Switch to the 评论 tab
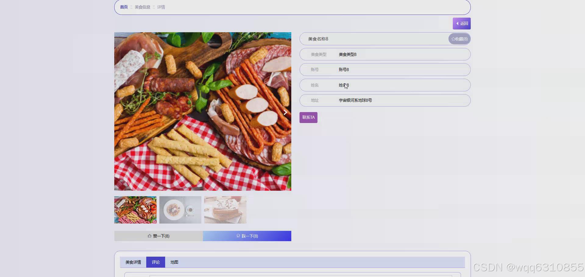Screen dimensions: 585x277 (156, 262)
